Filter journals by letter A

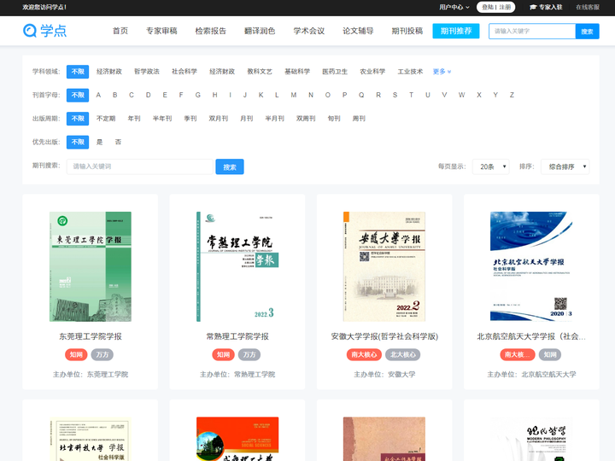(98, 95)
